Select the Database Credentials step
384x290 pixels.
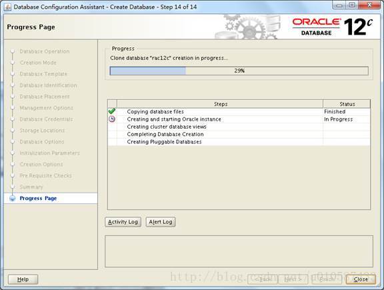[x=46, y=119]
